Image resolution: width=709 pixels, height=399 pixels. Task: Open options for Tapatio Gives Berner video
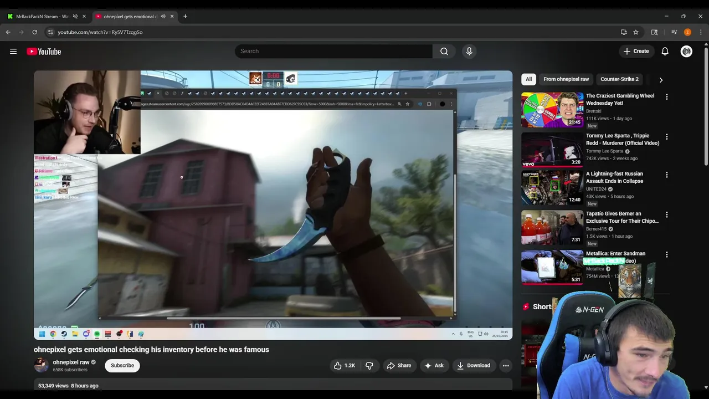[666, 215]
